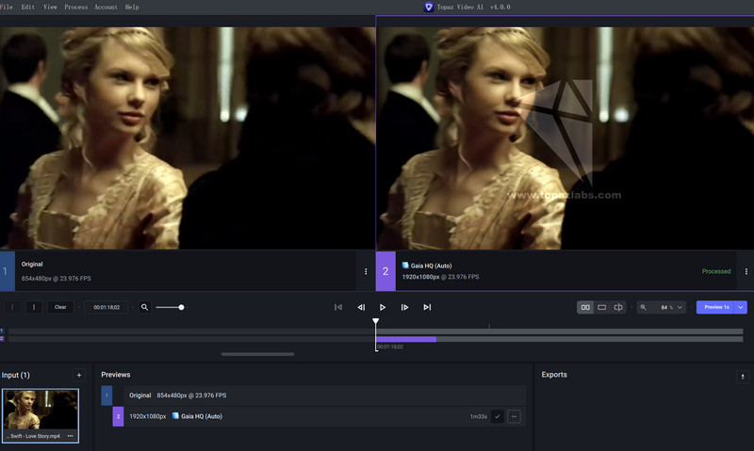Image resolution: width=754 pixels, height=451 pixels.
Task: Click the Previews panel heading
Action: [x=115, y=375]
